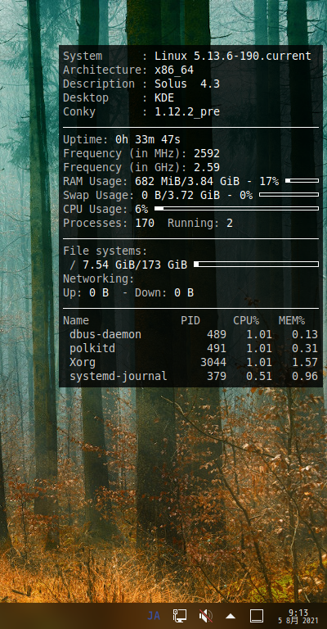
Task: Click the Linux 5.13.6-190.current system text
Action: [x=233, y=57]
